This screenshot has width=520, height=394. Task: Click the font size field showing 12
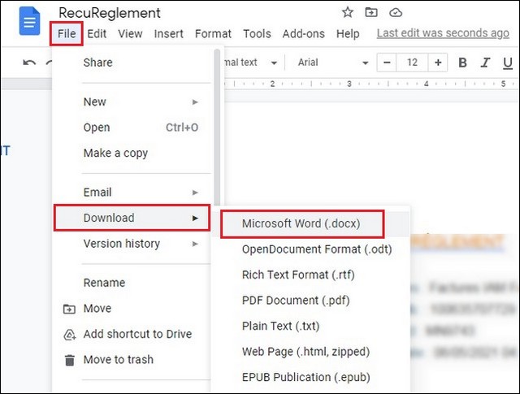point(412,63)
